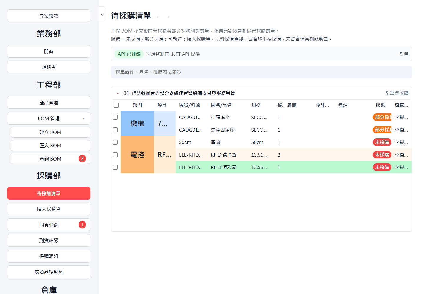Click the red badge on 查詢 BOM
Viewport: 424px width, 294px height.
tap(82, 158)
